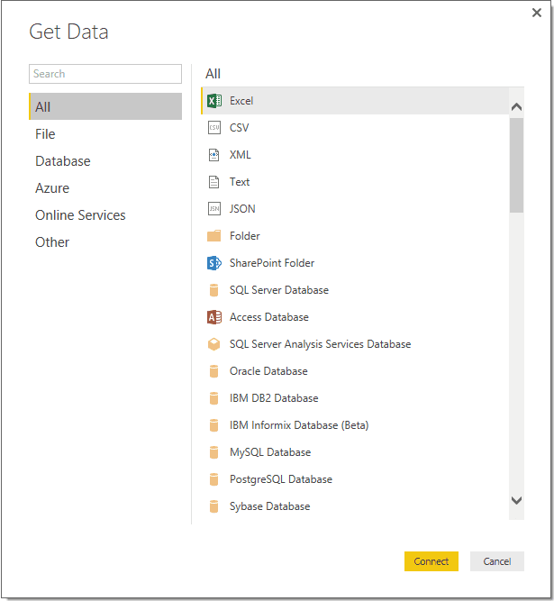
Task: Select the Excel data source icon
Action: pos(214,101)
